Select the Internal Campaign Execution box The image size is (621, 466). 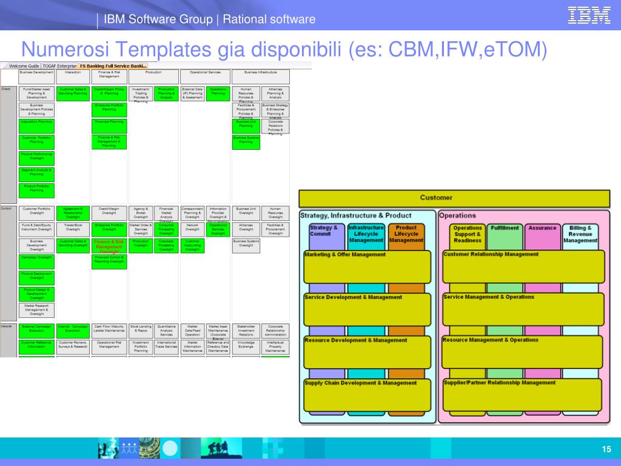tap(73, 331)
